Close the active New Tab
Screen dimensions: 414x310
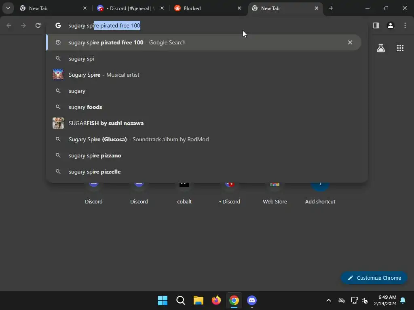[x=317, y=8]
